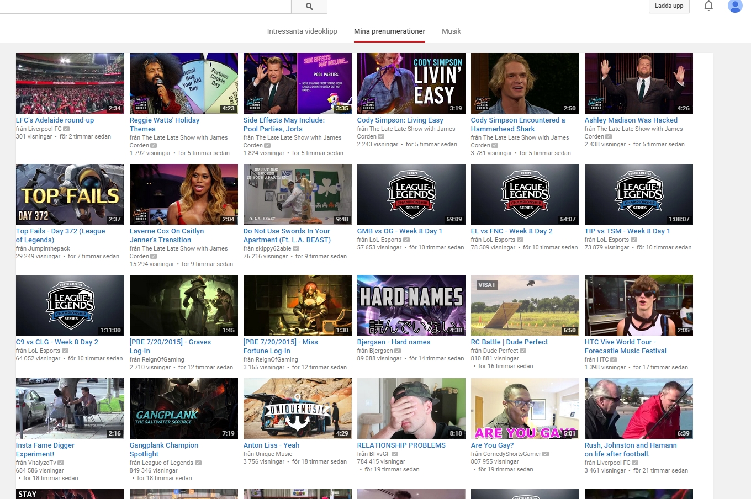This screenshot has width=751, height=499.
Task: Open the Musik tab
Action: [451, 31]
